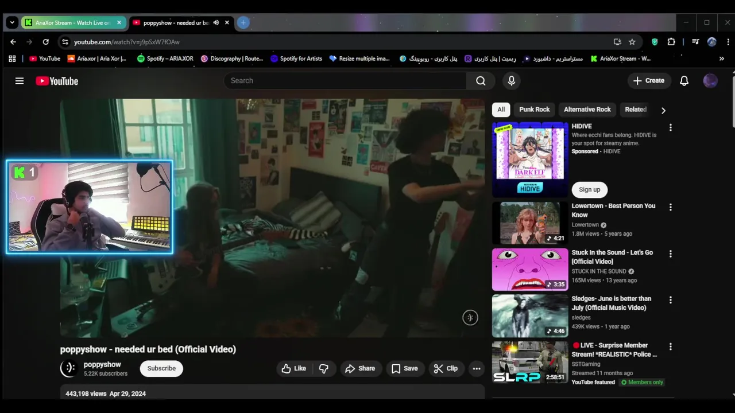Click the poppyshow channel avatar
735x413 pixels.
(69, 368)
